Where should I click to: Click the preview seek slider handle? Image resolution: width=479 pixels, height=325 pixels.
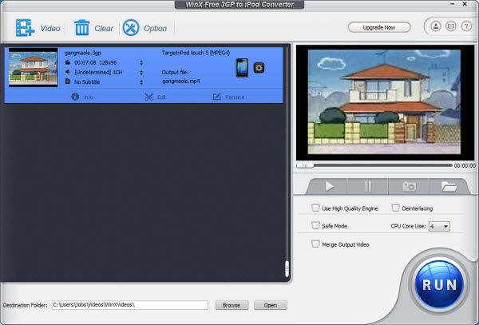point(305,165)
